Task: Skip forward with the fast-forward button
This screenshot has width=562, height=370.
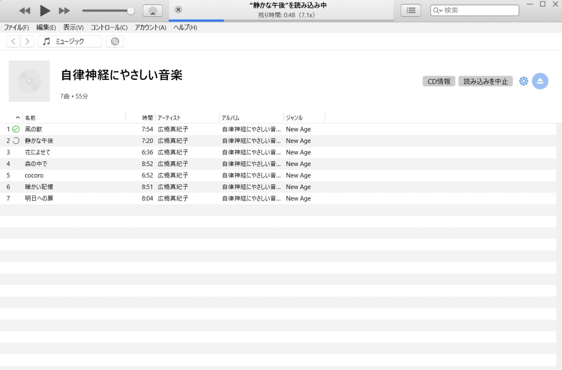Action: 64,11
